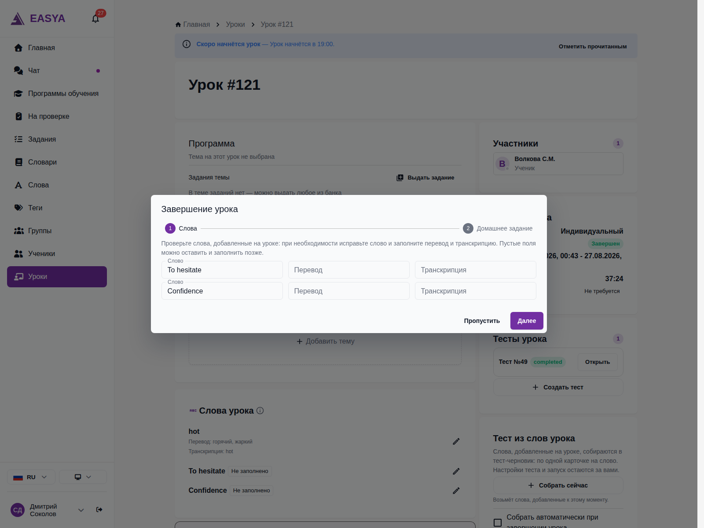
Task: Click Пропустить in the dialog
Action: coord(482,321)
